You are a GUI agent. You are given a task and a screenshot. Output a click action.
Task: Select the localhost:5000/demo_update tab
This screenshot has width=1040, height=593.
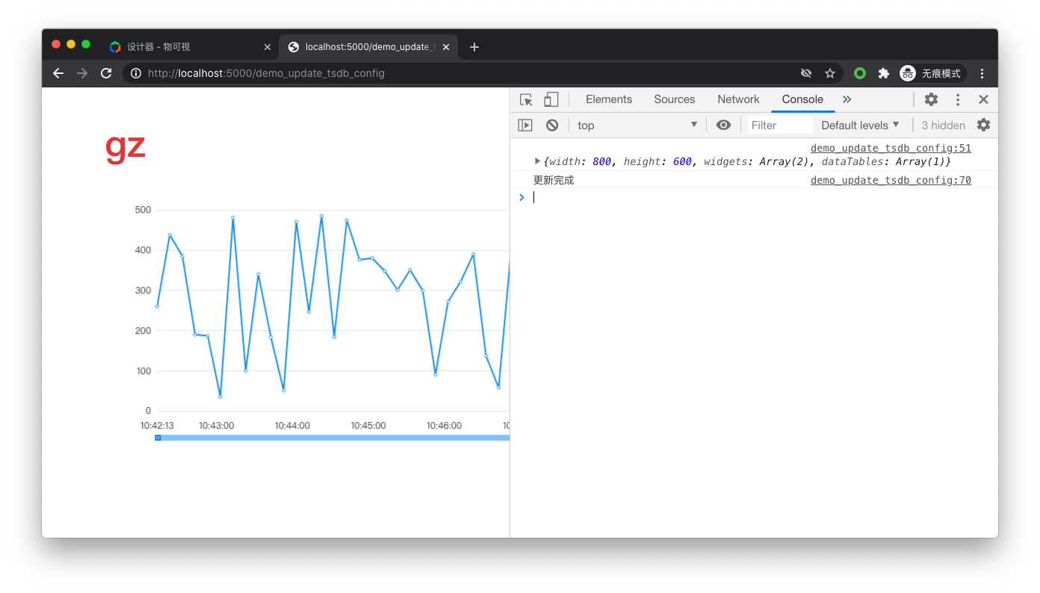(370, 47)
